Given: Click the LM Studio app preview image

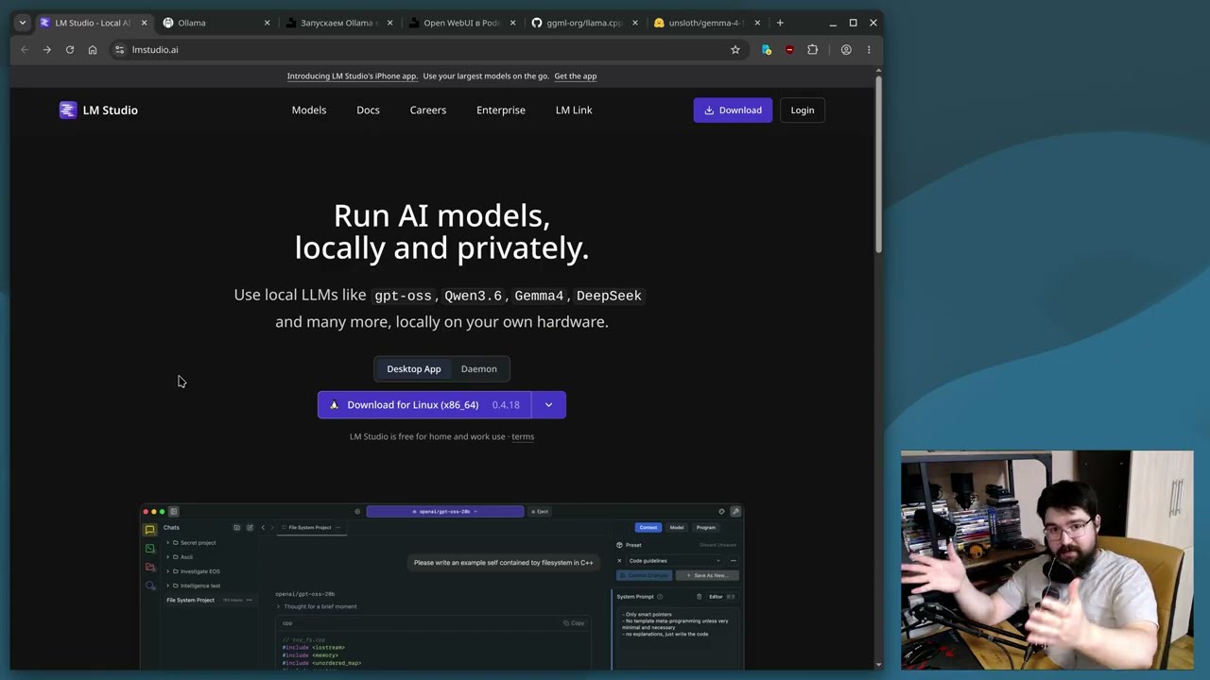Looking at the screenshot, I should pyautogui.click(x=441, y=587).
